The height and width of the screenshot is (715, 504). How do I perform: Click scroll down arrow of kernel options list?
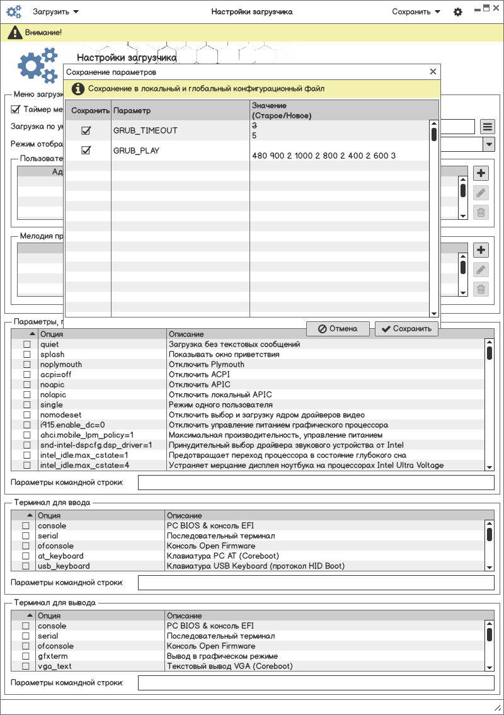click(490, 467)
